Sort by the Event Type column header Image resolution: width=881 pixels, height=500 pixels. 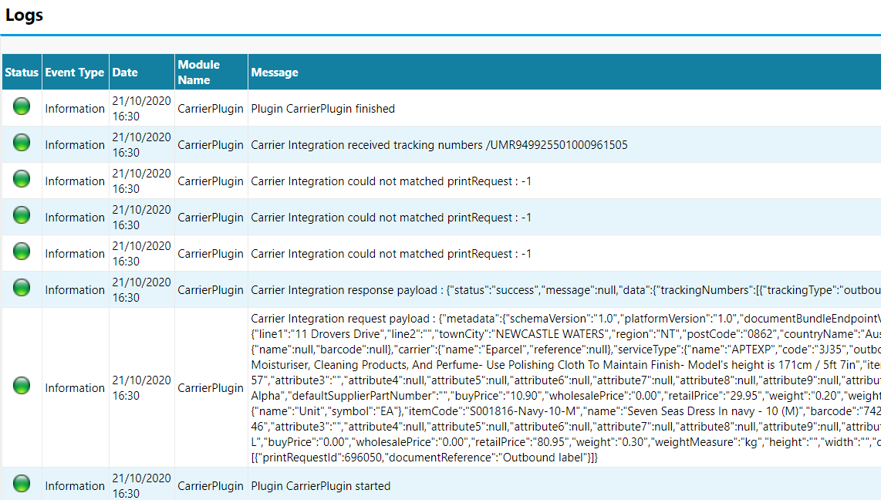tap(74, 73)
